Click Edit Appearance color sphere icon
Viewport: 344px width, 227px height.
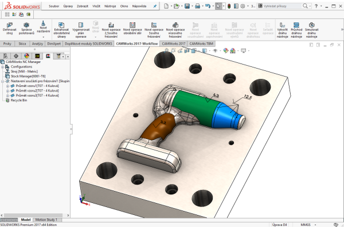226,51
